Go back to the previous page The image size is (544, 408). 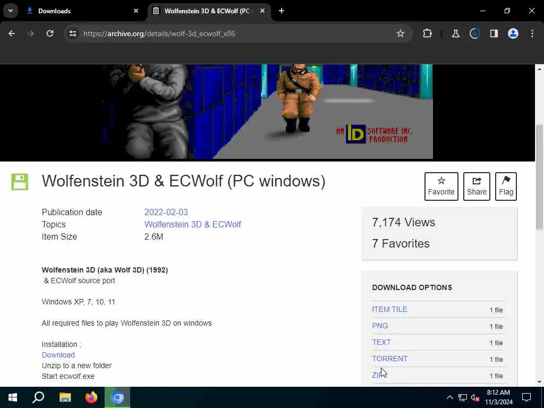click(12, 33)
